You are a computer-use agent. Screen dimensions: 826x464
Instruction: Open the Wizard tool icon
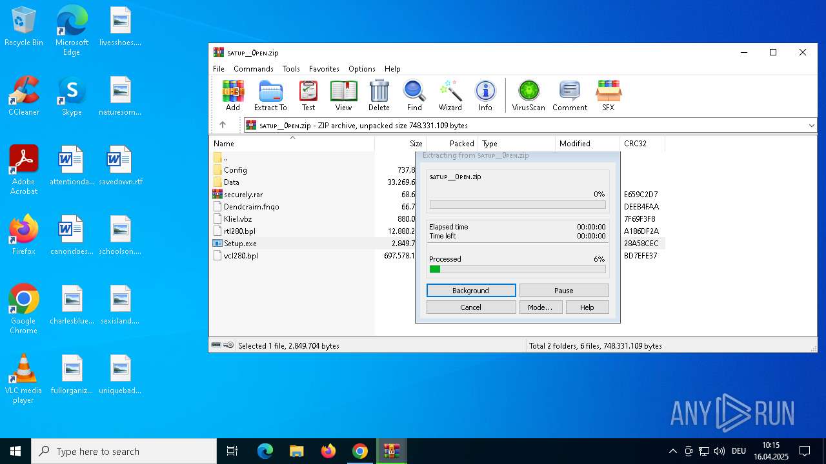[450, 95]
